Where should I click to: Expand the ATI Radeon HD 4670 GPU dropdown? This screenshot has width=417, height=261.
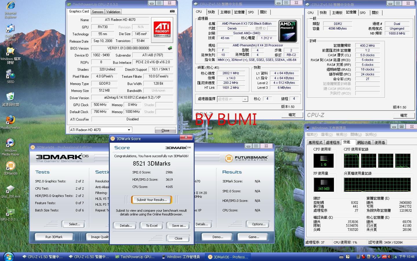point(129,130)
